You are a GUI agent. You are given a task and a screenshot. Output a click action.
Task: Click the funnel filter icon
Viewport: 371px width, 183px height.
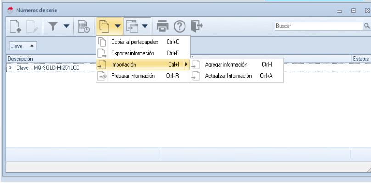pos(52,26)
